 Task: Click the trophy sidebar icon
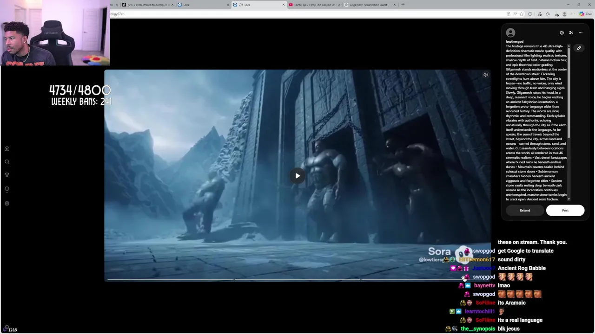point(7,175)
